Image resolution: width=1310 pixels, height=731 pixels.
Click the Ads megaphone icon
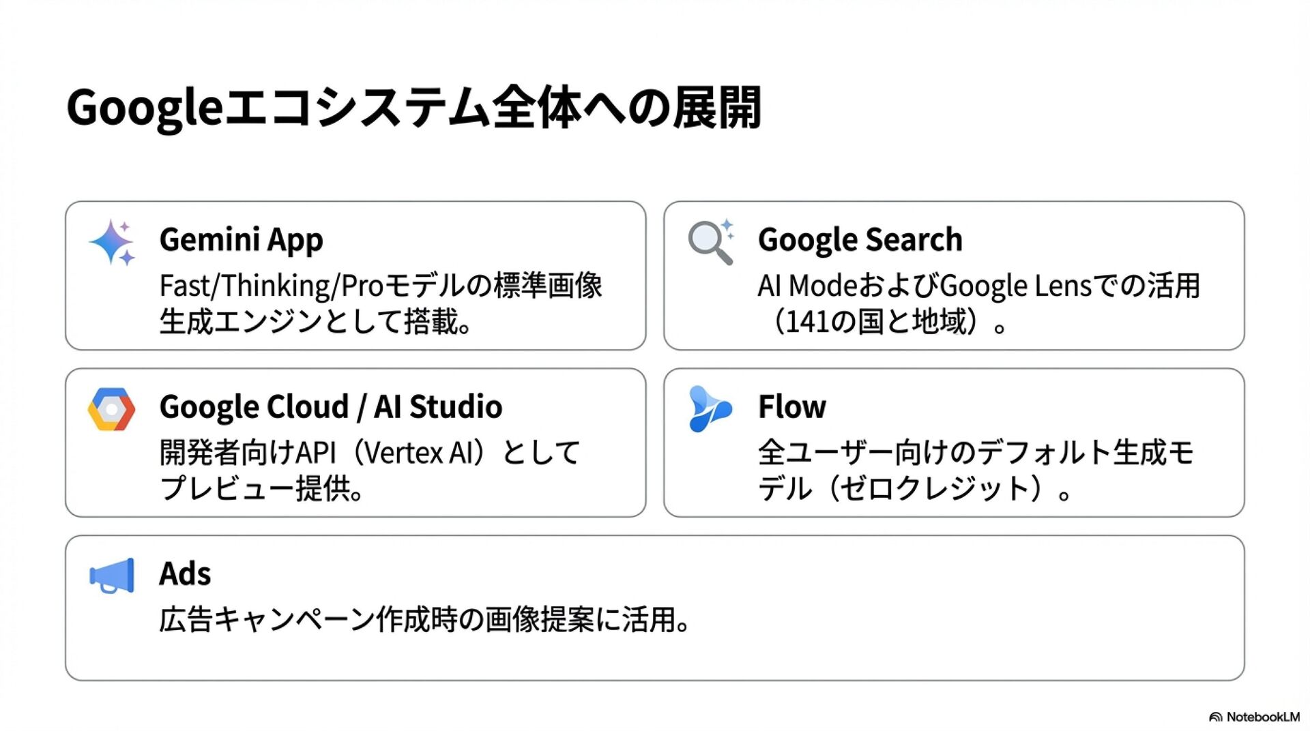[113, 576]
